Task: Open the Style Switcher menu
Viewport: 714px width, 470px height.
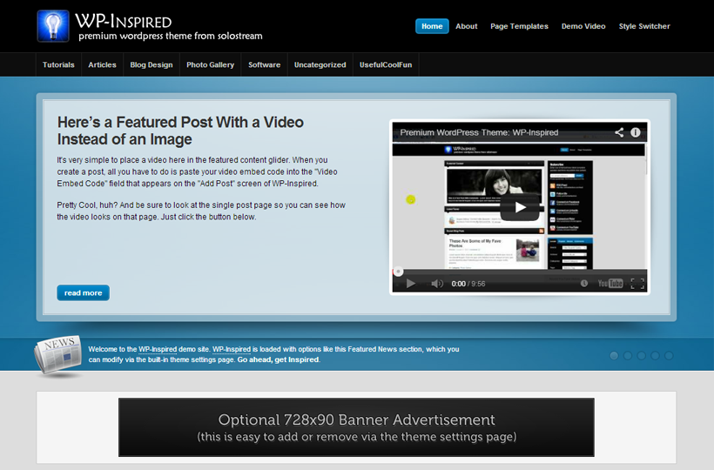Action: pyautogui.click(x=644, y=26)
